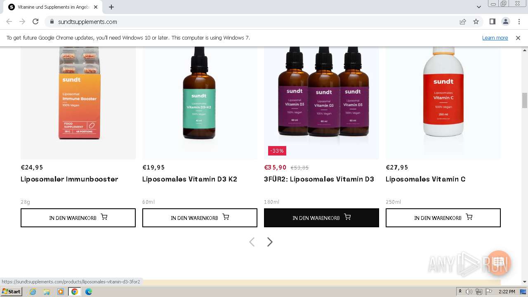Viewport: 528px width, 297px height.
Task: Open the orange chat widget icon
Action: 499,262
